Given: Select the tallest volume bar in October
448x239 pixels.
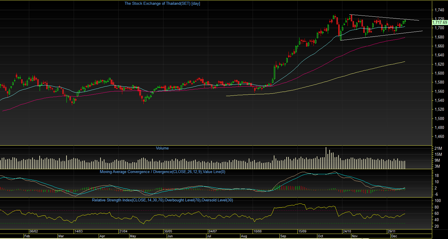Looking at the screenshot, I should (x=326, y=158).
